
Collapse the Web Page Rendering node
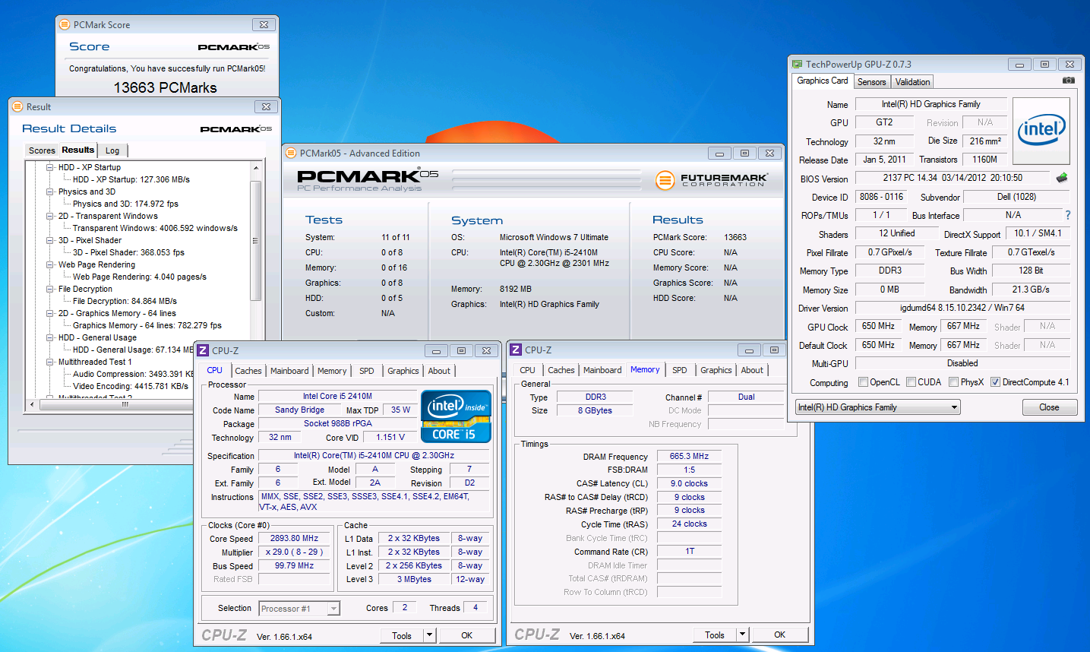(x=50, y=264)
